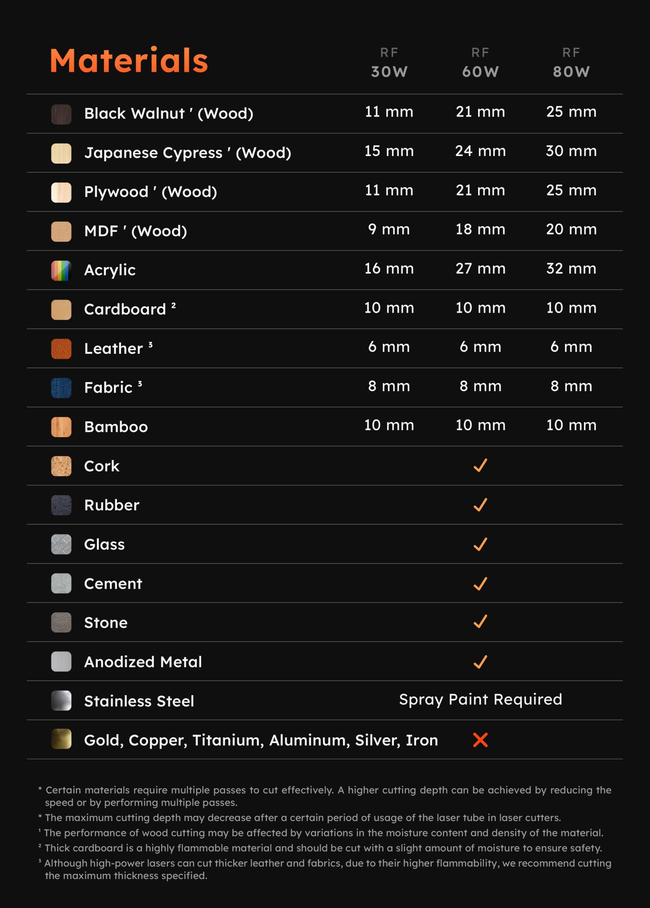650x908 pixels.
Task: Click the Anodized Metal checkmark
Action: pos(480,661)
